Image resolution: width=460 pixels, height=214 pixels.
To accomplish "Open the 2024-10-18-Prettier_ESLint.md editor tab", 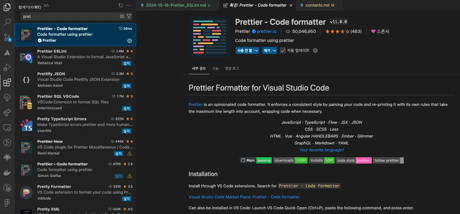I will pyautogui.click(x=178, y=5).
